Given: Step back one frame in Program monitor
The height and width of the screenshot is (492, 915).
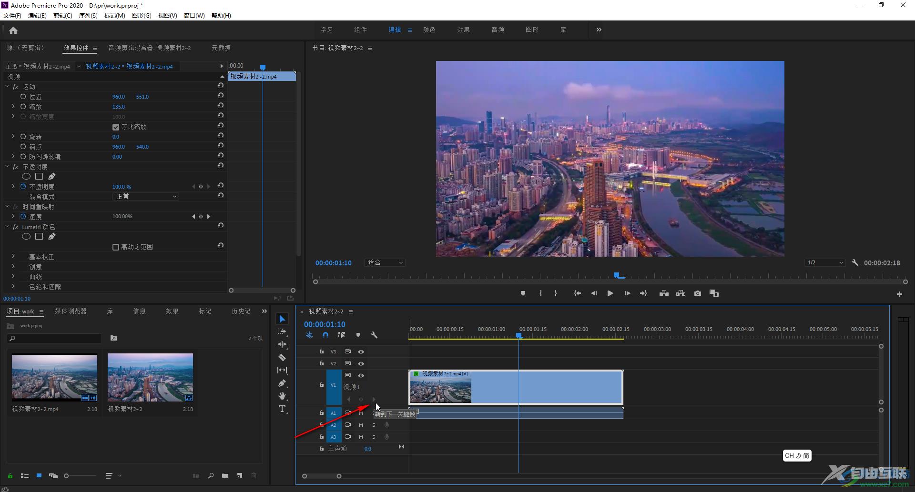Looking at the screenshot, I should click(x=594, y=293).
